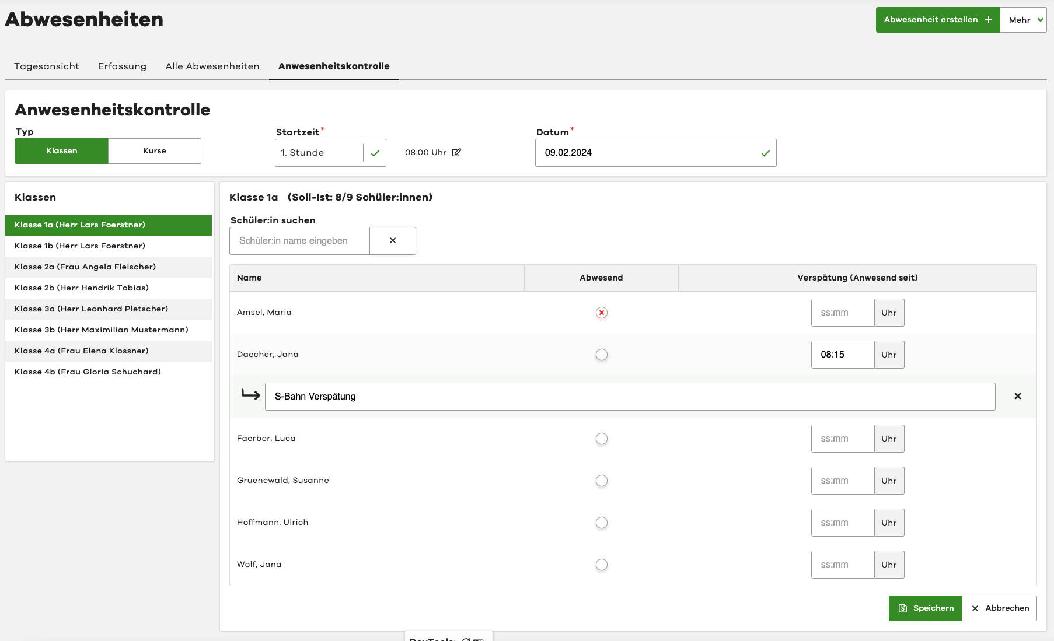This screenshot has height=641, width=1054.
Task: Click the Schüler:in name search field
Action: 299,241
